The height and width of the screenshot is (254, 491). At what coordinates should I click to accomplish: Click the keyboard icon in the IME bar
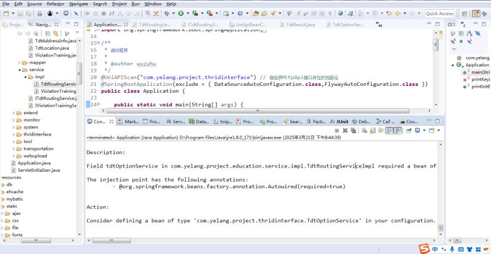461,249
